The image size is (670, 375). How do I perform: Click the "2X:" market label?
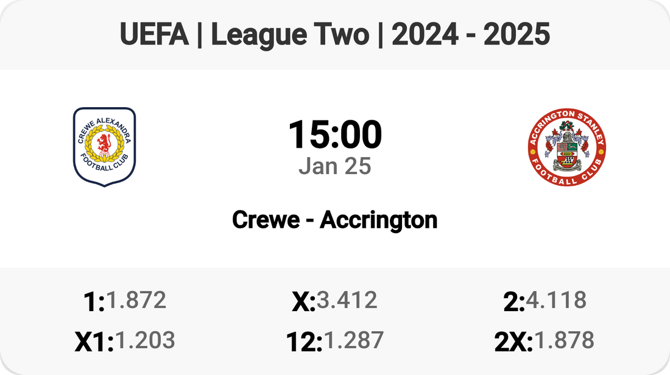coord(513,342)
